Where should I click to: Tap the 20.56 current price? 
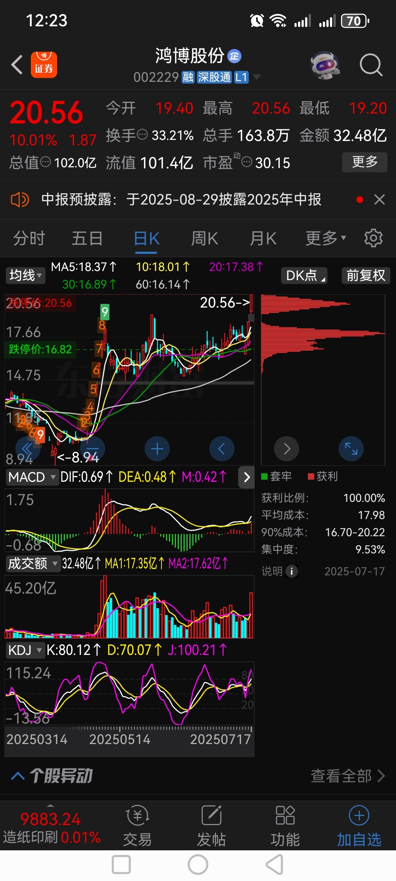point(46,113)
